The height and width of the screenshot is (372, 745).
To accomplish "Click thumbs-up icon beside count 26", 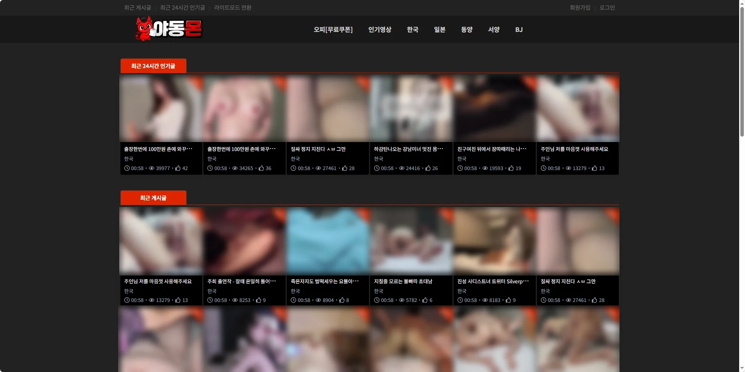I will [428, 168].
